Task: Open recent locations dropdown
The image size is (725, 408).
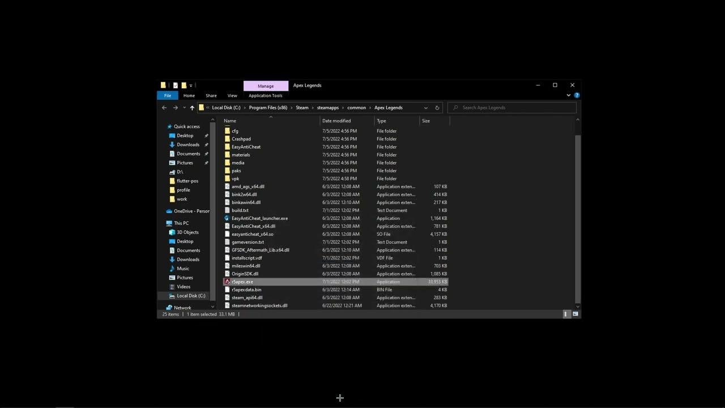Action: click(x=184, y=108)
